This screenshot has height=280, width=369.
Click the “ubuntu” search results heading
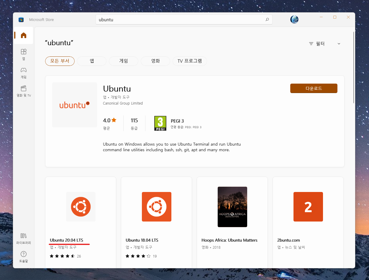(59, 43)
